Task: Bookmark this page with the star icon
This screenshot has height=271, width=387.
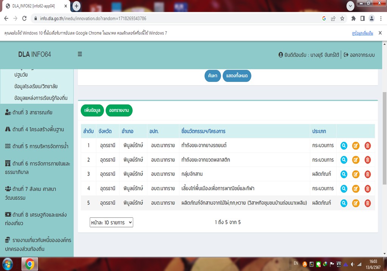Action: (342, 18)
